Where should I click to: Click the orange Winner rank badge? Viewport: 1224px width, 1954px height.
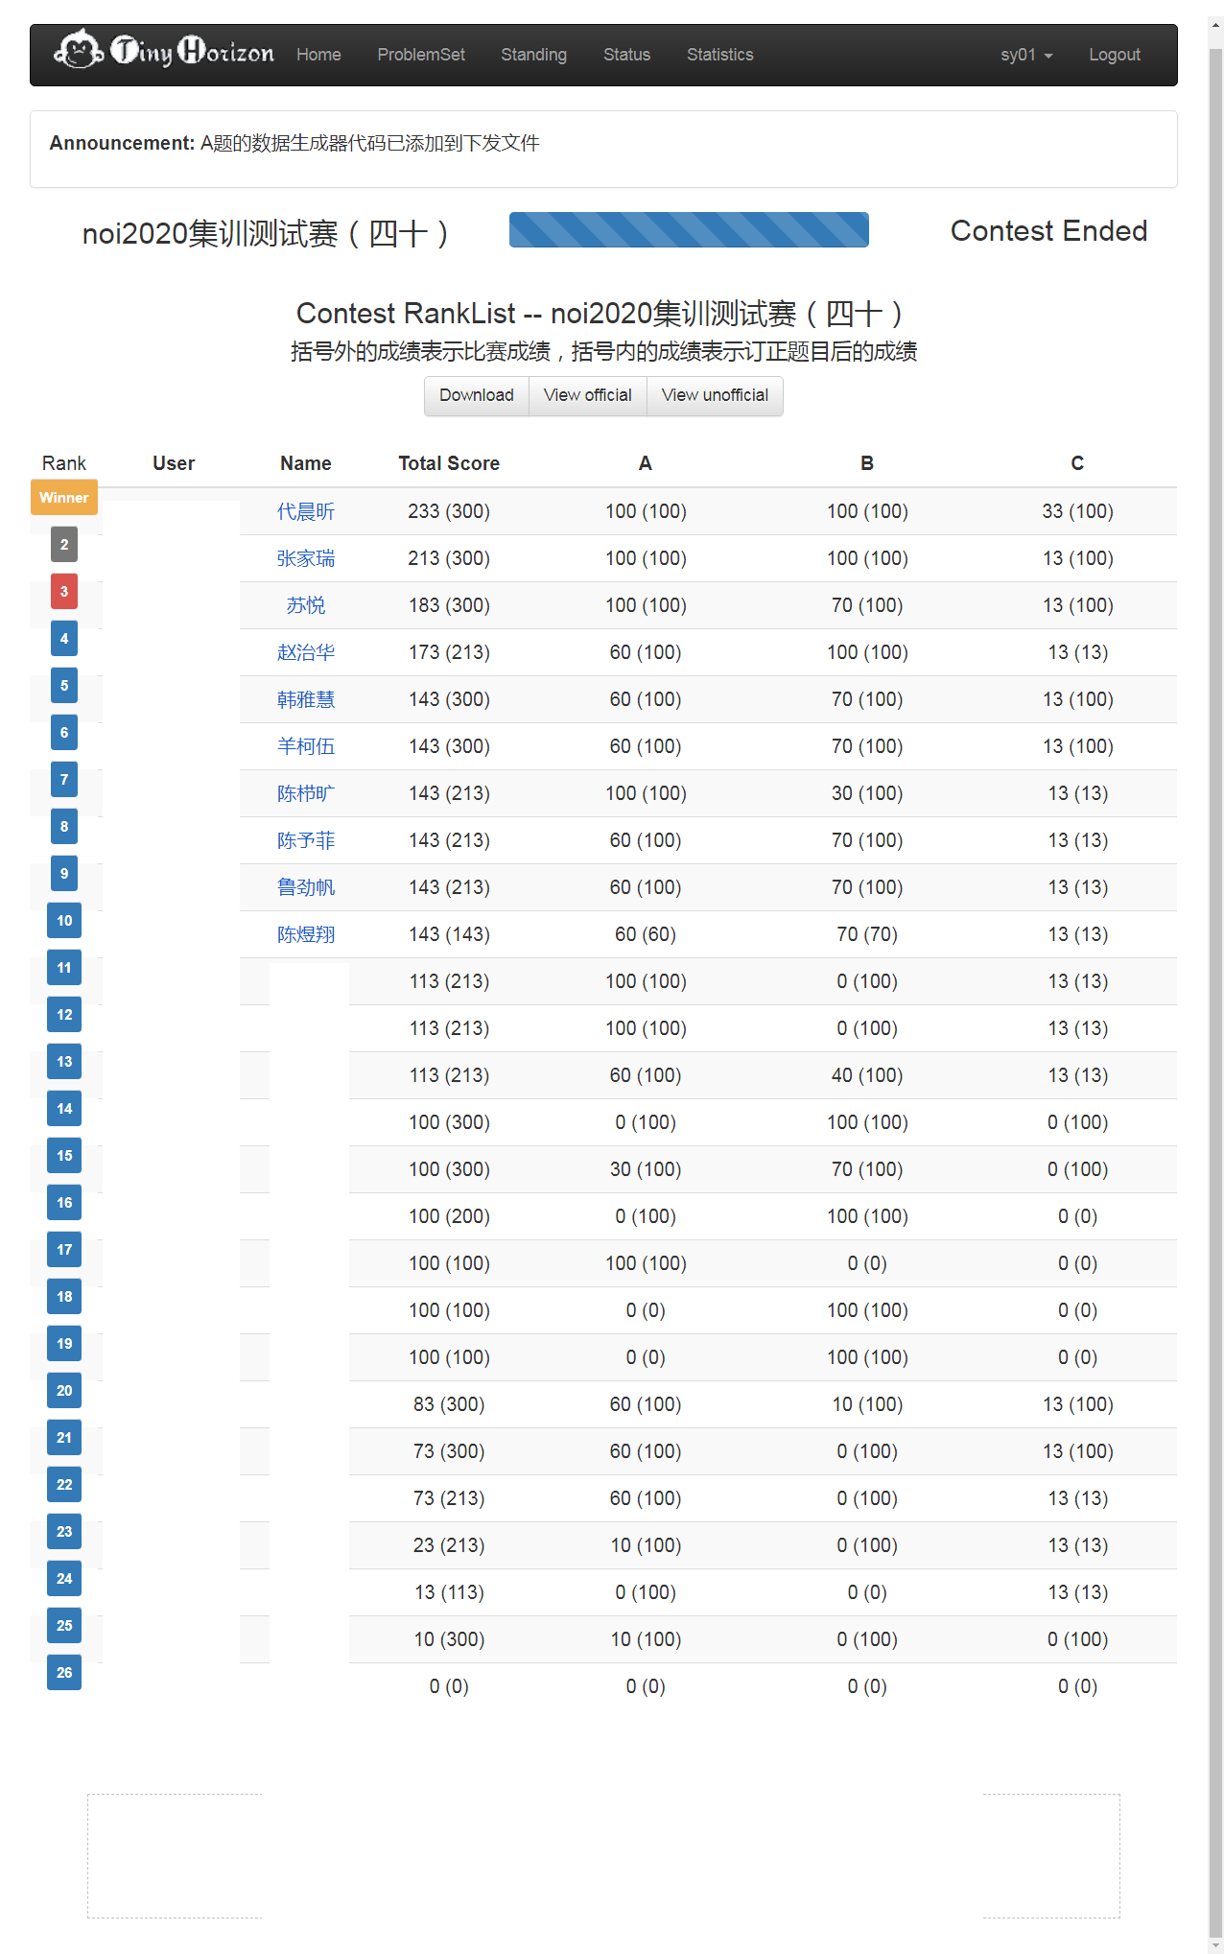click(x=64, y=498)
